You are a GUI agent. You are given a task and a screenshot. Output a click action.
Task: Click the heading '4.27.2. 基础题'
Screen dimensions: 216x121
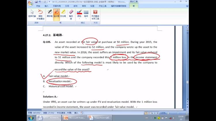point(52,35)
